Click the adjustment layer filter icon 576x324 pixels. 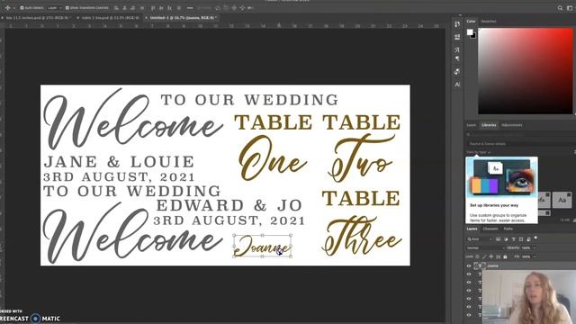(506, 239)
